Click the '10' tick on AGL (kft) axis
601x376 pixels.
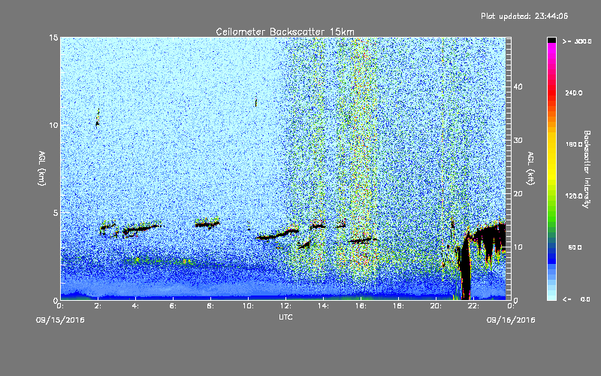[518, 247]
